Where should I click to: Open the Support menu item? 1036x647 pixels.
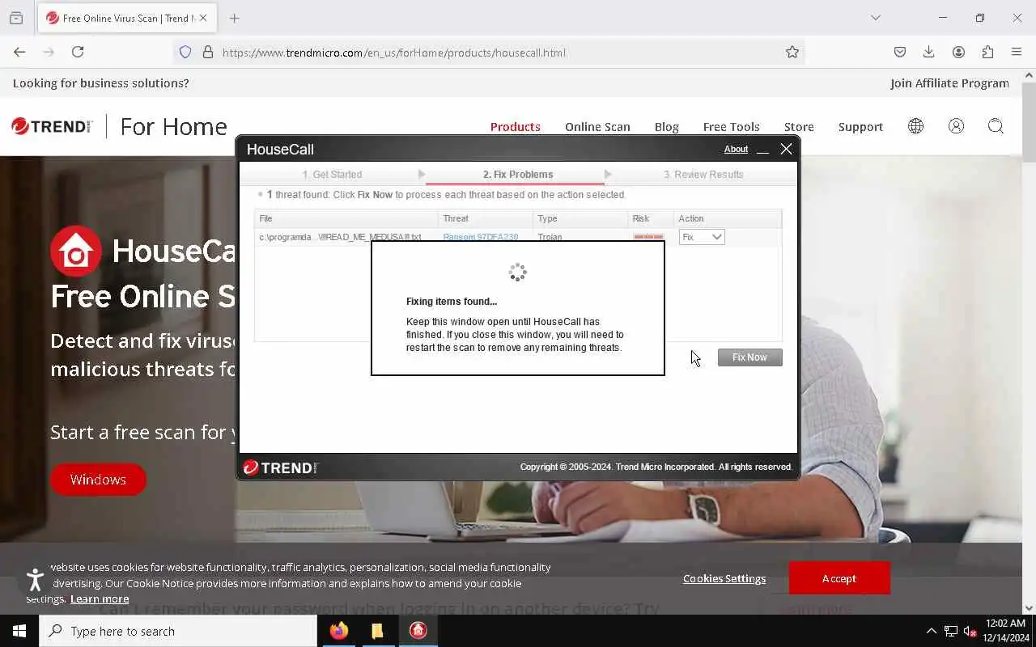tap(860, 127)
